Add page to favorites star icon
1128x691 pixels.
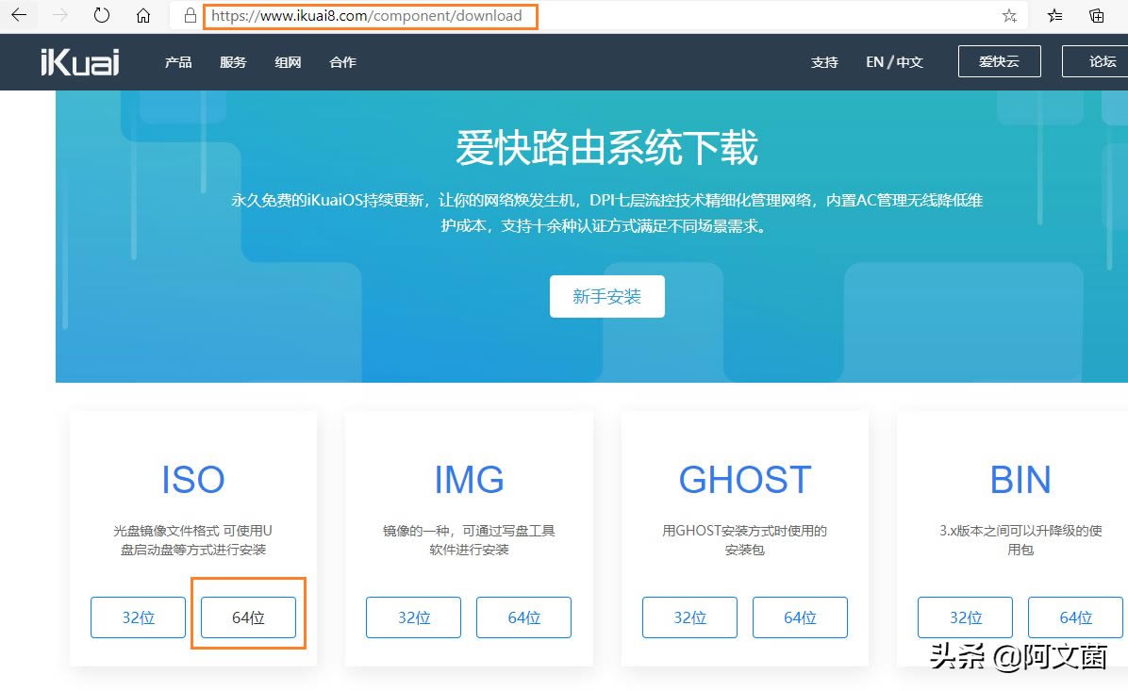point(1009,16)
